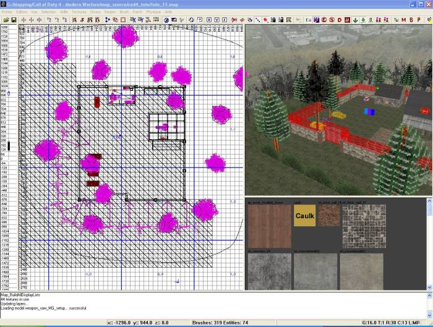Viewport: 433px width, 327px height.
Task: Open the Edition menu
Action: point(22,12)
